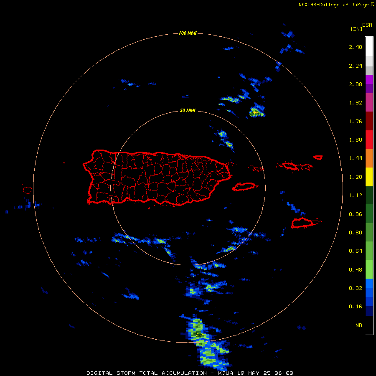Click the 1.12 scale label

click(356, 196)
